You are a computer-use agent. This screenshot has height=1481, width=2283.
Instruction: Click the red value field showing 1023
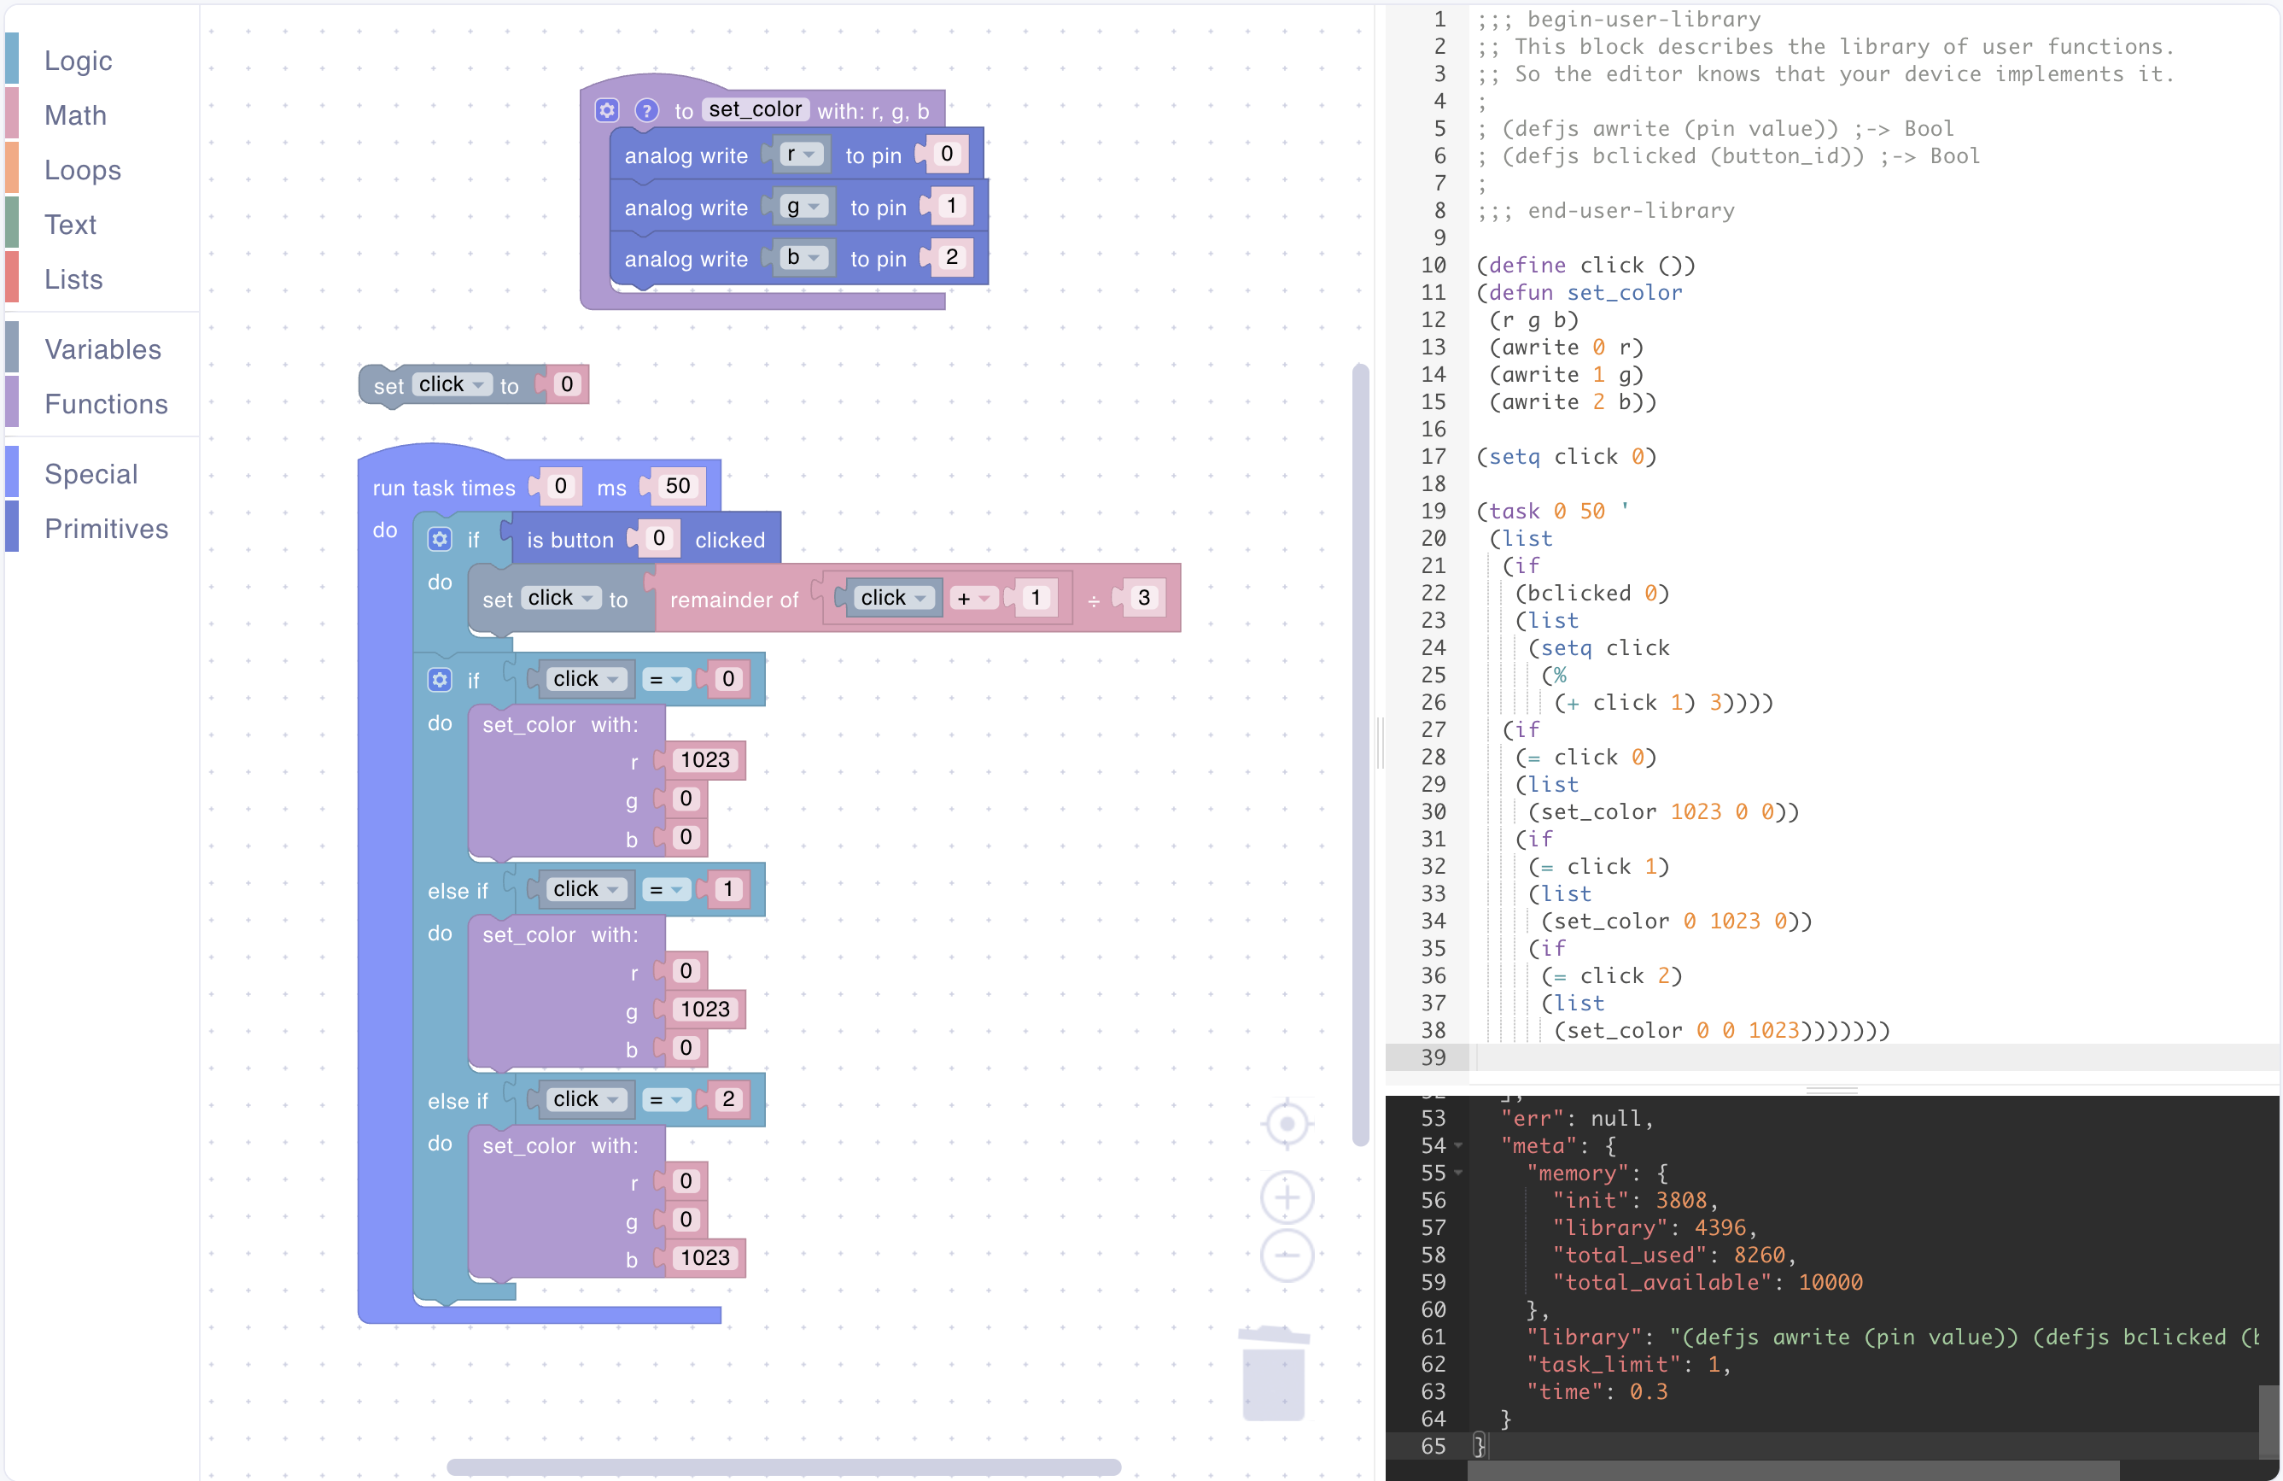pyautogui.click(x=705, y=760)
